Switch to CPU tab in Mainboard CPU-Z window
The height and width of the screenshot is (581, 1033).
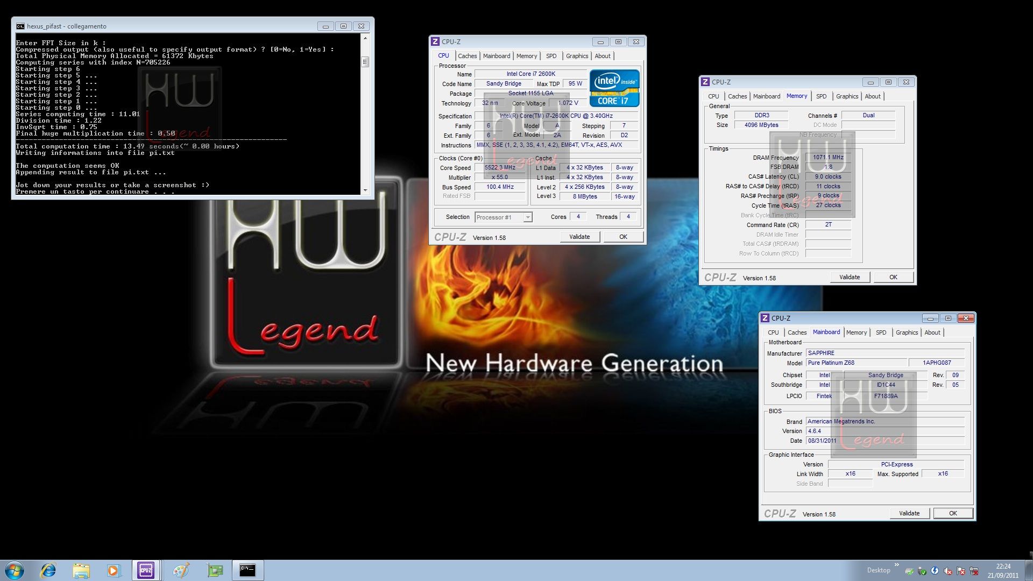click(773, 332)
